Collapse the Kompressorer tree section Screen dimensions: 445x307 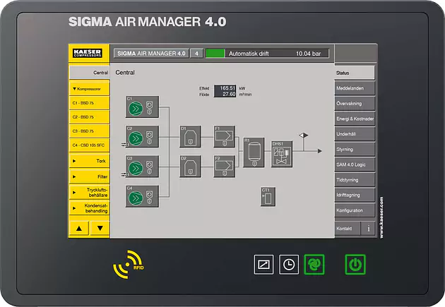tap(88, 88)
